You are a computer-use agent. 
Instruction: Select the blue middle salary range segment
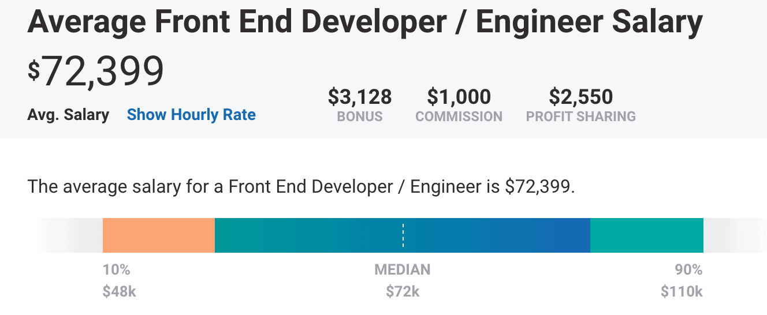pos(403,235)
